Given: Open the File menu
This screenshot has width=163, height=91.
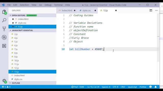Looking at the screenshot, I should pyautogui.click(x=9, y=5).
